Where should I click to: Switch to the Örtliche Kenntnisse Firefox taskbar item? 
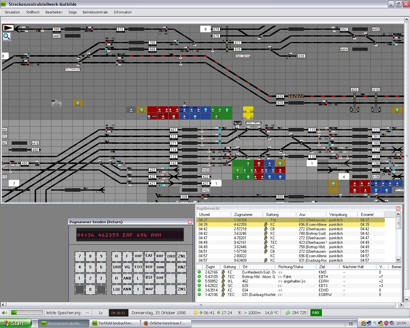point(167,323)
